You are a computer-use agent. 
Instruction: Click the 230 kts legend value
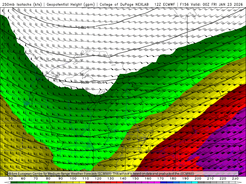(235, 178)
